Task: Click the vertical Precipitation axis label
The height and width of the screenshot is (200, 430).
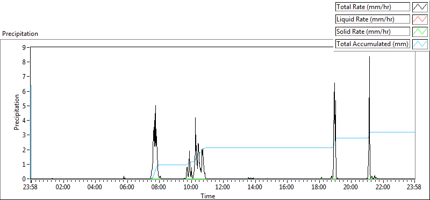Action: 17,112
